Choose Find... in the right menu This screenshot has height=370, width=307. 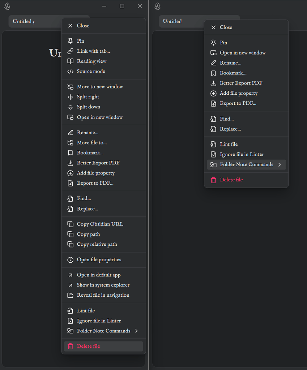click(x=246, y=119)
